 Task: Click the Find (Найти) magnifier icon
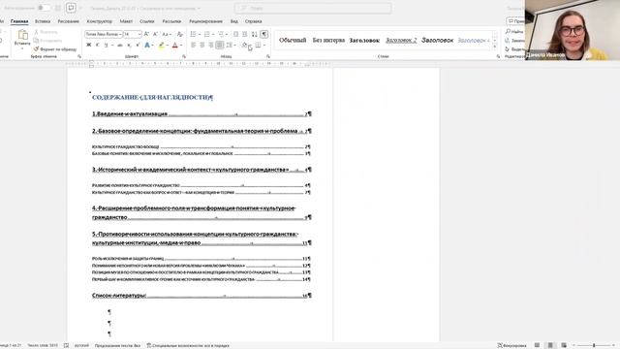point(508,31)
